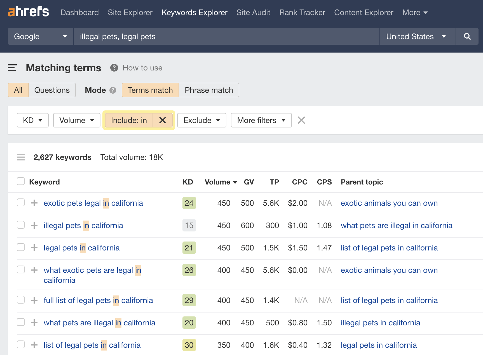Viewport: 483px width, 355px height.
Task: Add exotic pets legal in california to a list
Action: (x=34, y=203)
